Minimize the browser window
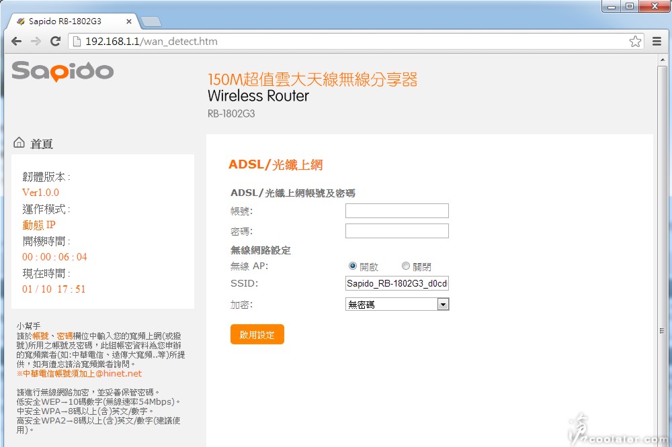Viewport: 672px width, 447px height. tap(612, 7)
